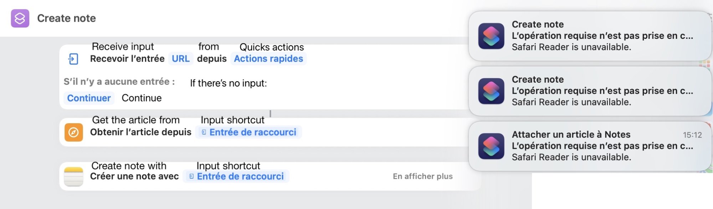The width and height of the screenshot is (713, 209).
Task: Expand En afficher plus on note action
Action: pos(423,177)
